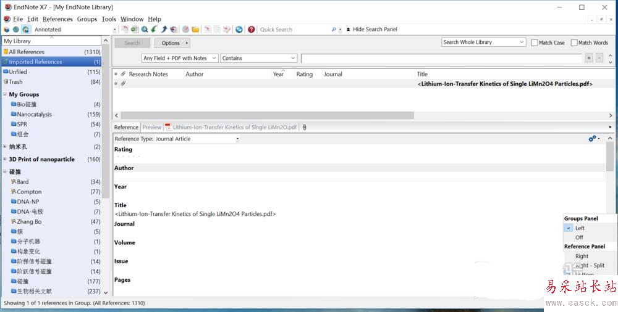
Task: Switch to Local Library Mode icon
Action: pyautogui.click(x=6, y=30)
